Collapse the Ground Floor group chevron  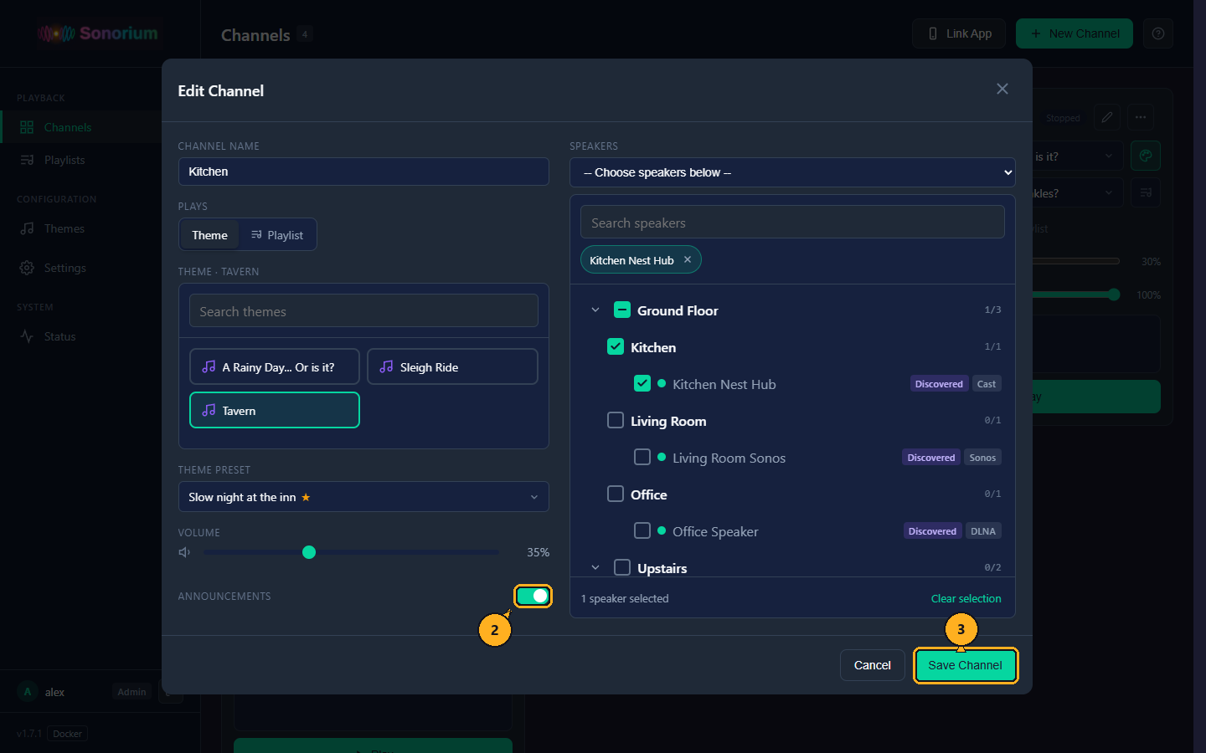click(595, 310)
